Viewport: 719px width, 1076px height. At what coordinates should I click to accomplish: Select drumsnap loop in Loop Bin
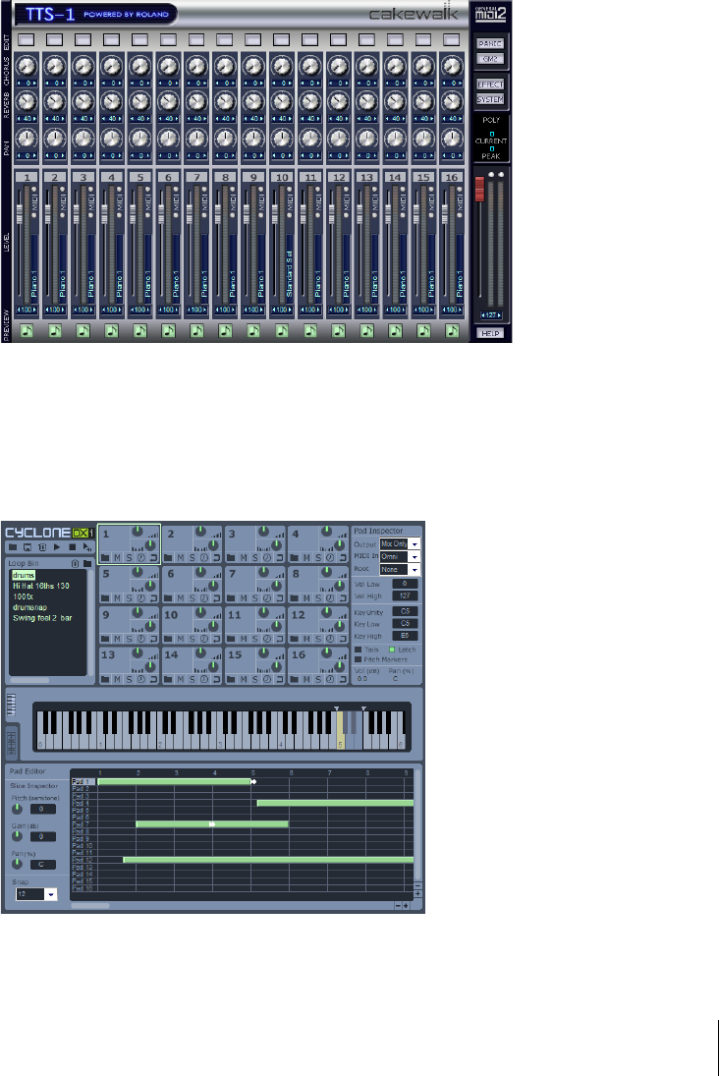click(30, 607)
